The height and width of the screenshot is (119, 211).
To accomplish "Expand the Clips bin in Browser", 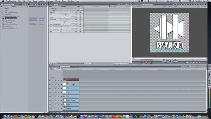I will tap(1, 10).
